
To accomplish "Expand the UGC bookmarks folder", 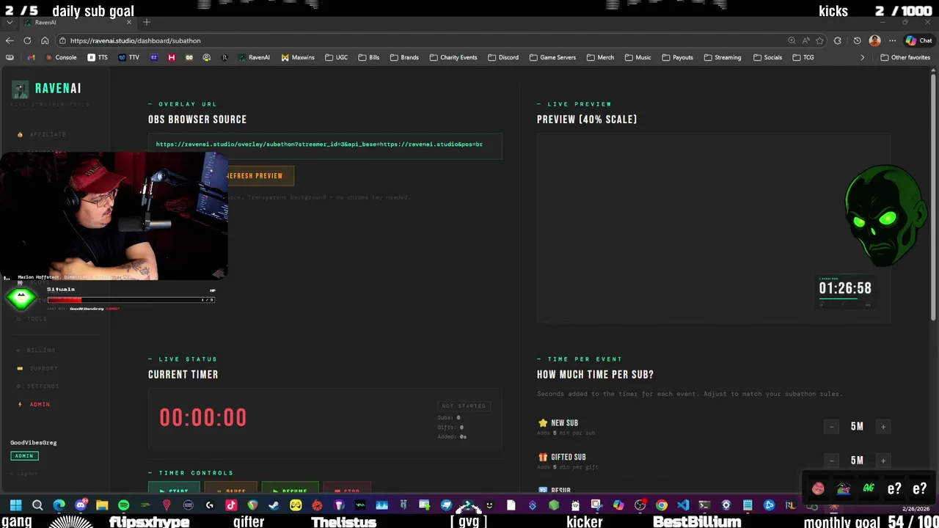I will [336, 57].
